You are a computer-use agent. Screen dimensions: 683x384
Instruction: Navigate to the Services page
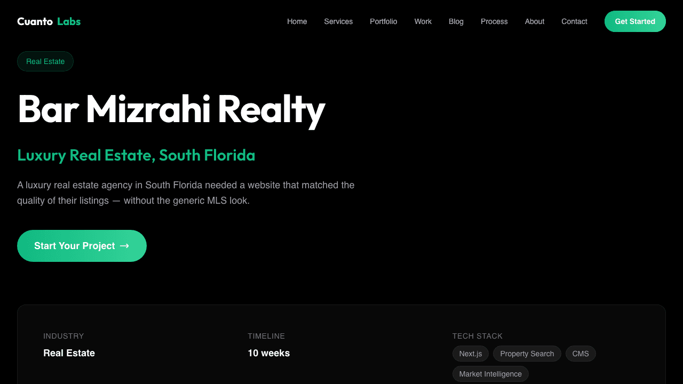pos(338,21)
